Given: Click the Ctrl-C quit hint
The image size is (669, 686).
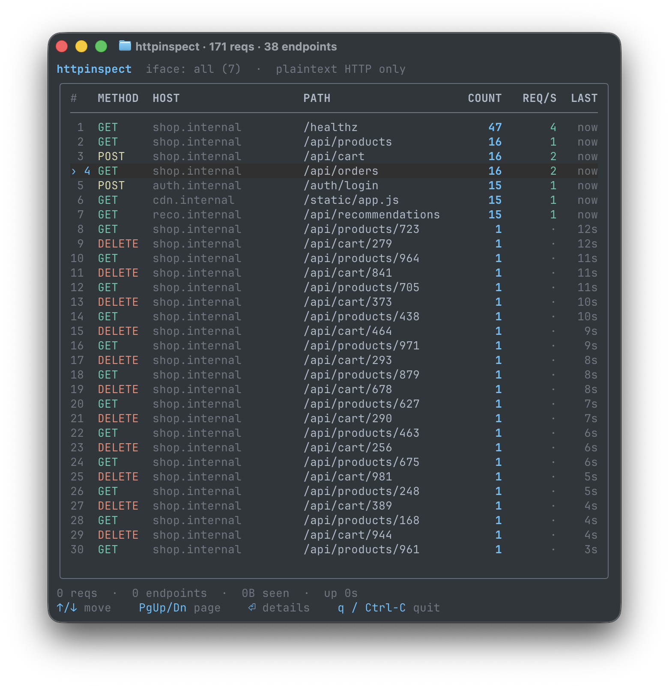Looking at the screenshot, I should (389, 608).
